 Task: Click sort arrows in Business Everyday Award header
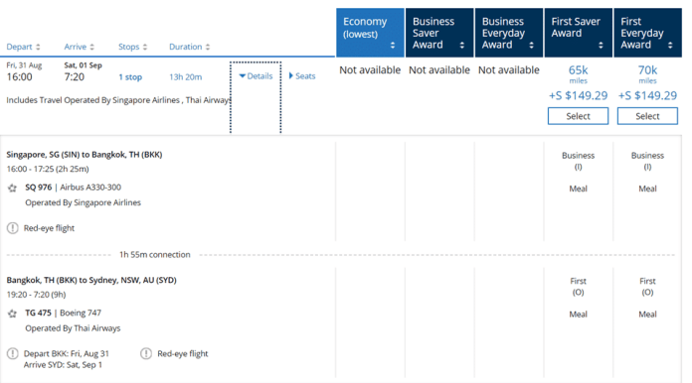531,45
